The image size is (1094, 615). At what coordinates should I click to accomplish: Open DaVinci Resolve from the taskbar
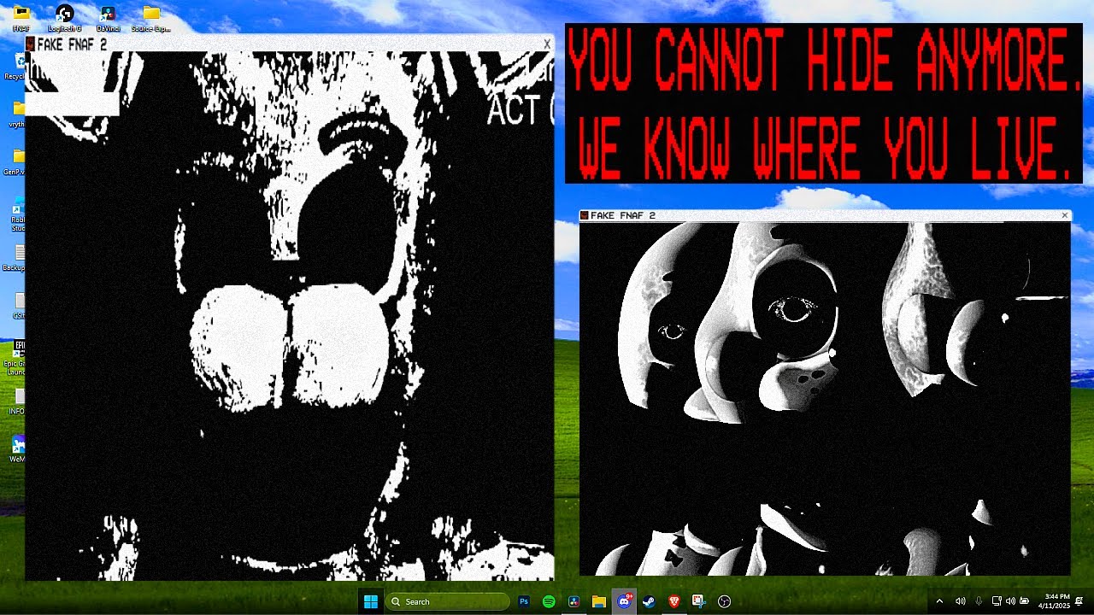573,601
